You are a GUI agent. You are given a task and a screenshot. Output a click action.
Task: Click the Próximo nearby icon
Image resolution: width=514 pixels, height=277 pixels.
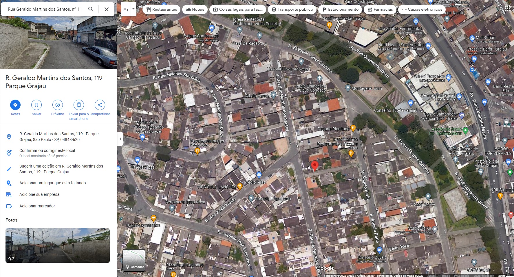tap(58, 105)
